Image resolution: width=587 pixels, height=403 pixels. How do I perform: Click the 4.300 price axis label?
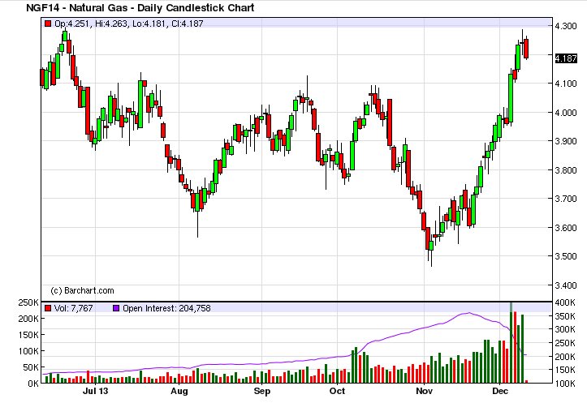coord(566,26)
